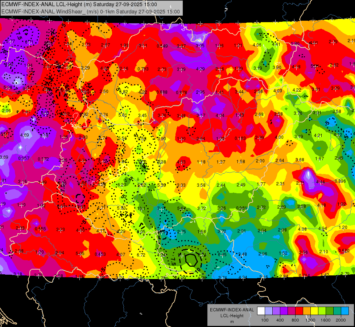Select the red legend swatch
The height and width of the screenshot is (327, 355).
coord(299,311)
